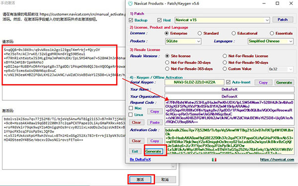This screenshot has height=186, width=298.
Task: Enable the Linux checkbox
Action: (x=131, y=115)
